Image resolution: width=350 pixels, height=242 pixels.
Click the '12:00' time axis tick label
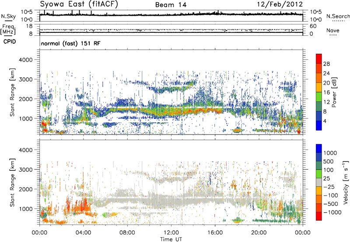(171, 233)
